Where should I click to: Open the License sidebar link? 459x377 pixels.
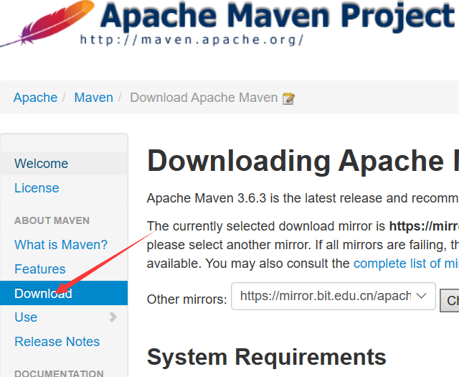click(37, 187)
